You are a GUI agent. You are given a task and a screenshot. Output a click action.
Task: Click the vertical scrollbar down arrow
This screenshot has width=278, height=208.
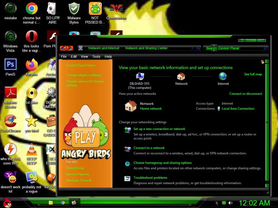click(x=267, y=186)
